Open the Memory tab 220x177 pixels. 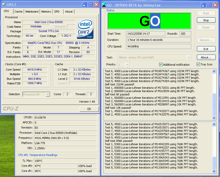46,12
